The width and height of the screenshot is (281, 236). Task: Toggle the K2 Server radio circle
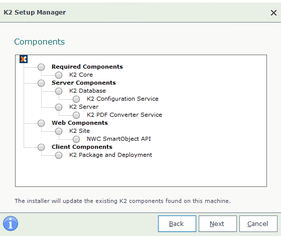pos(59,107)
